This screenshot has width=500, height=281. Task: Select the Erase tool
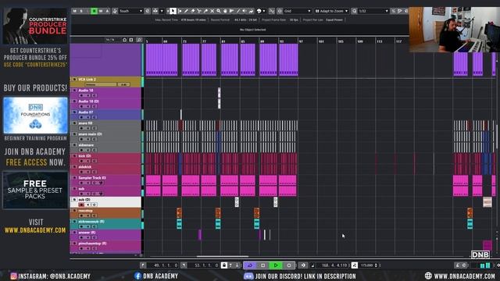point(193,11)
